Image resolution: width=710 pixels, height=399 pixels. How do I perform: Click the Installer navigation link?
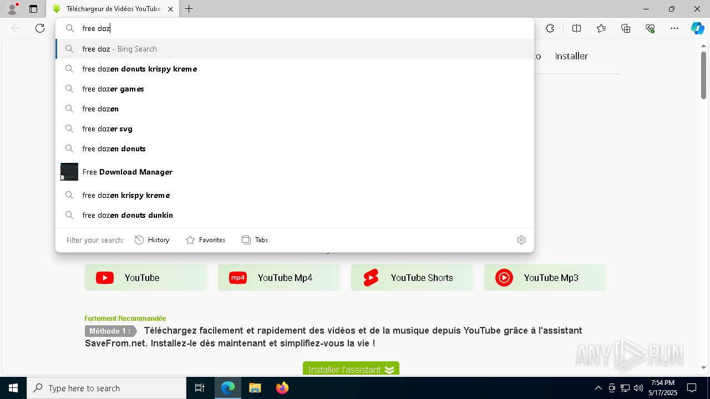click(571, 56)
